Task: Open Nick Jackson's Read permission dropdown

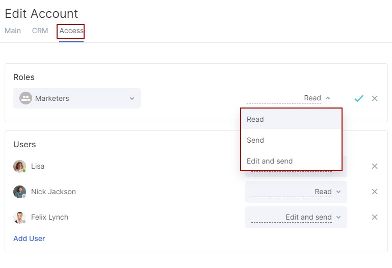Action: pos(296,192)
